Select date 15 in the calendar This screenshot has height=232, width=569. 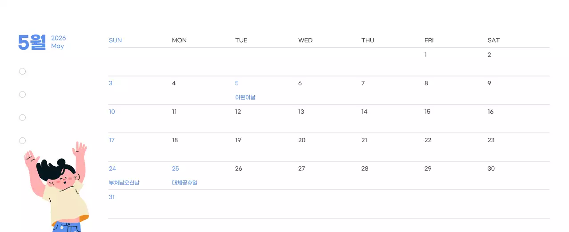427,112
